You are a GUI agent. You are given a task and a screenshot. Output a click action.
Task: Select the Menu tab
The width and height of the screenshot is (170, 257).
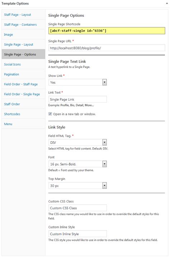click(x=23, y=124)
